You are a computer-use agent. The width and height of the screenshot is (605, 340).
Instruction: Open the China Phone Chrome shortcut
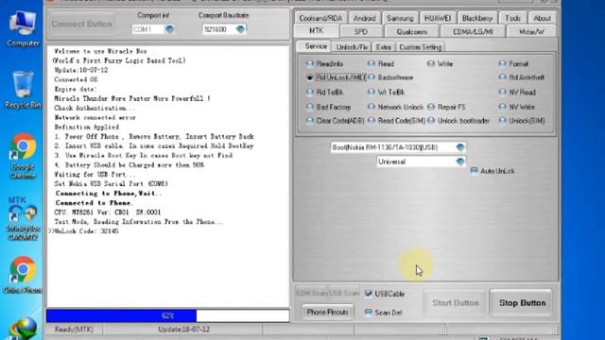coord(23,275)
